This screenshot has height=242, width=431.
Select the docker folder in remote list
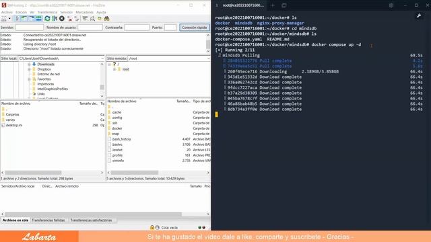click(117, 128)
